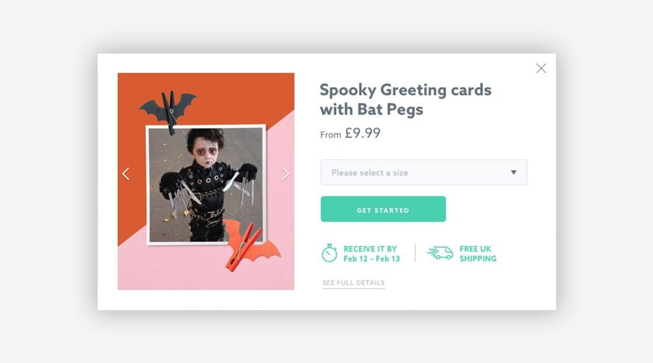
Task: Click the 'Feb 12 - Feb 13' delivery dates
Action: pyautogui.click(x=372, y=259)
